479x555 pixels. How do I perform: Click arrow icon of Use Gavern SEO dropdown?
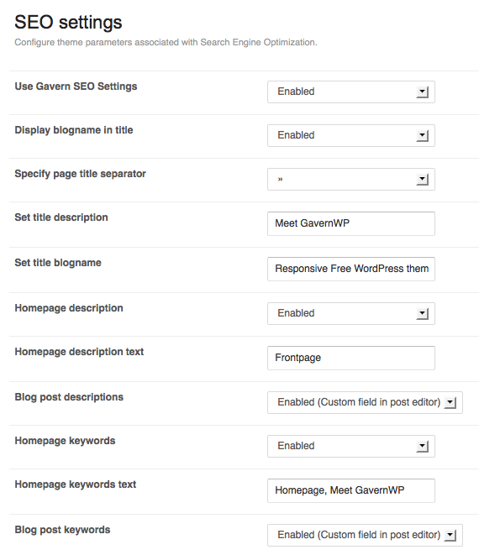coord(423,92)
